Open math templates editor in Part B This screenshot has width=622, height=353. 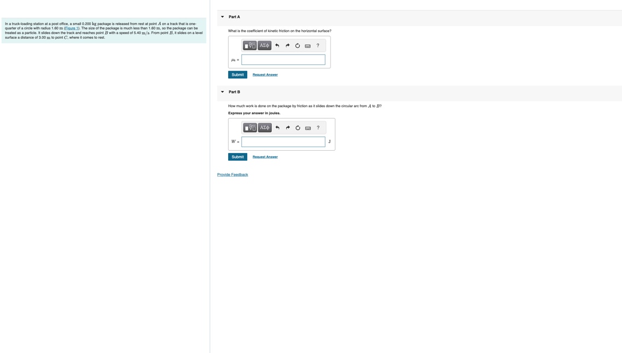249,128
